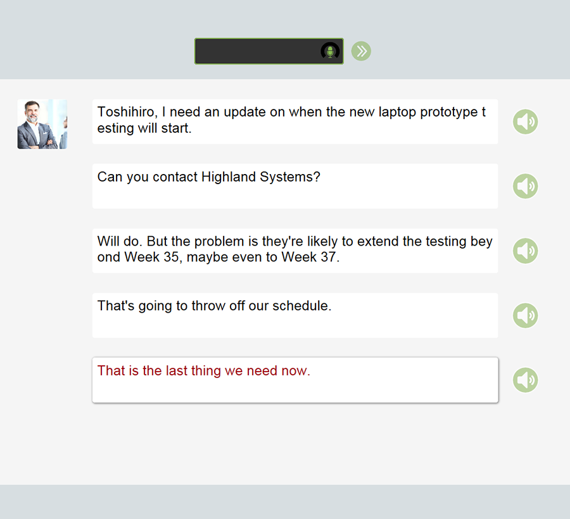Play audio for "That's going to throw off our schedule."
The image size is (570, 519).
point(525,315)
